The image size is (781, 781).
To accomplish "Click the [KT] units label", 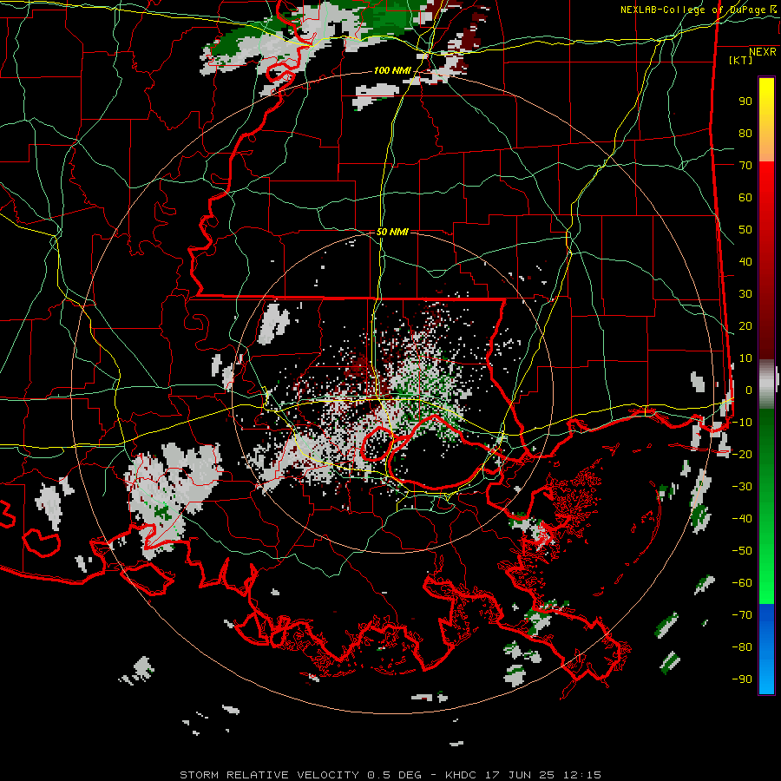I will click(741, 60).
